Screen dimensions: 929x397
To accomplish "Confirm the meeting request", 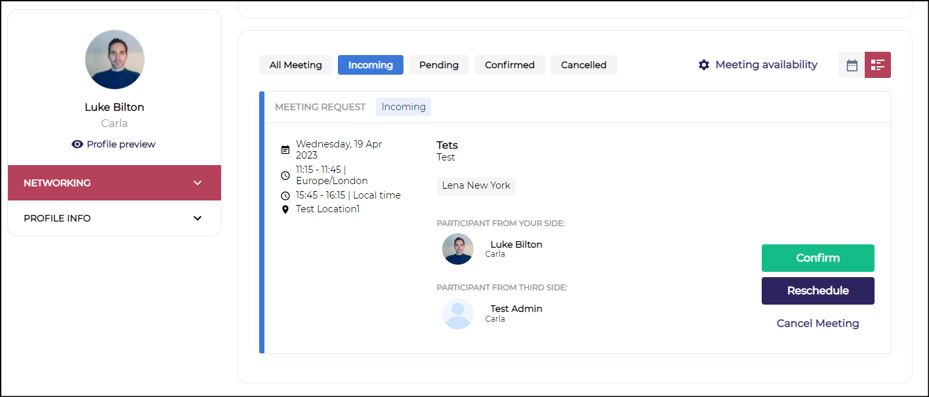I will click(817, 258).
